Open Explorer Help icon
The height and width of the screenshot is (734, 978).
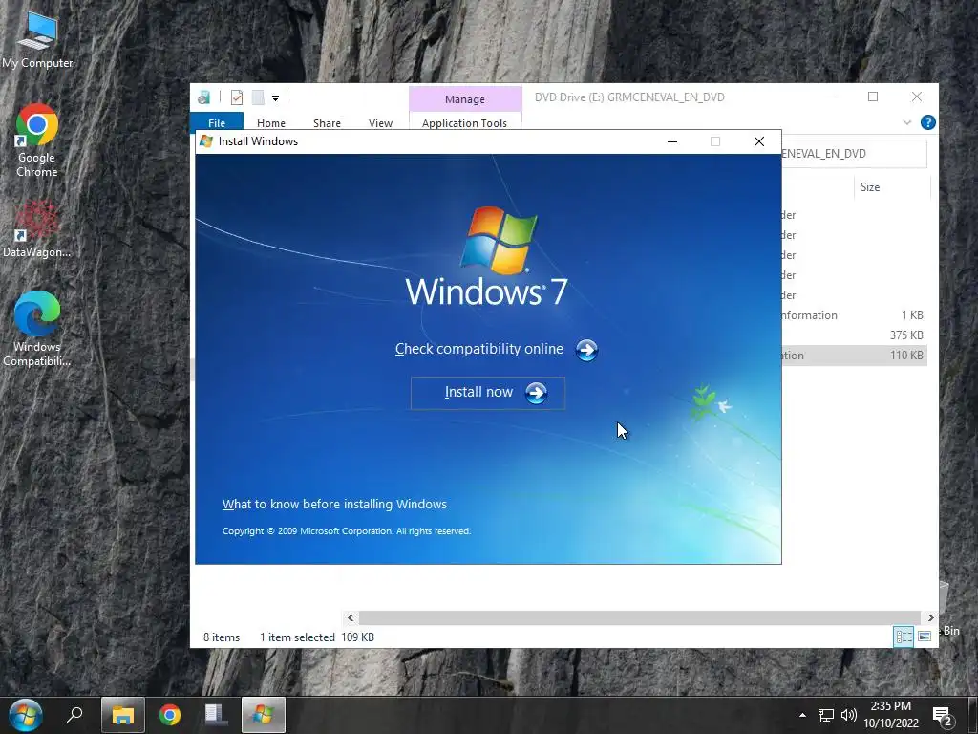(x=927, y=122)
